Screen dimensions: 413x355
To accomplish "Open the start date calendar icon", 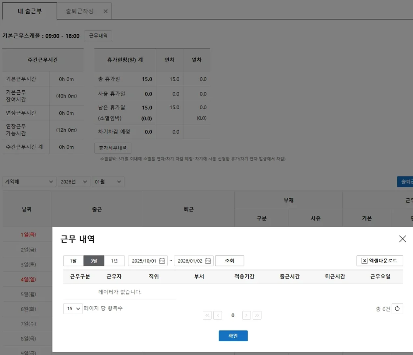I will [x=162, y=261].
